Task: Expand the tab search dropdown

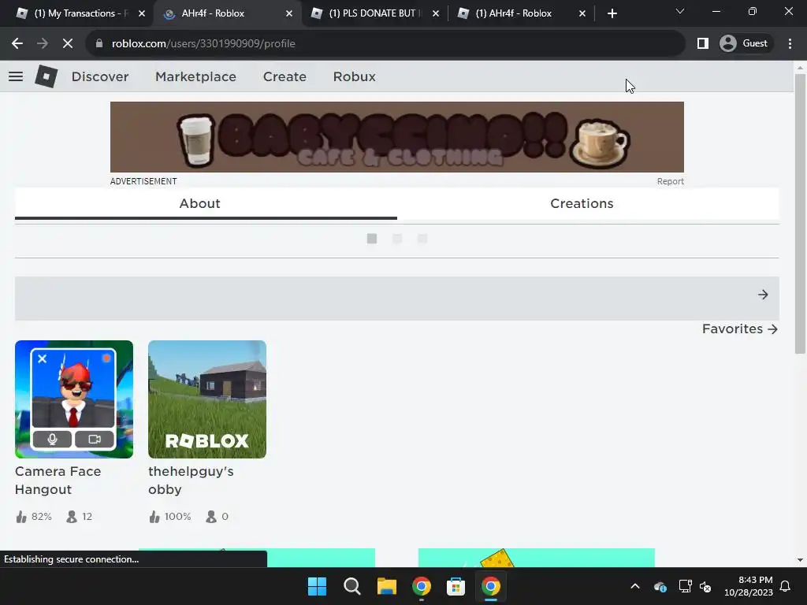Action: tap(680, 11)
